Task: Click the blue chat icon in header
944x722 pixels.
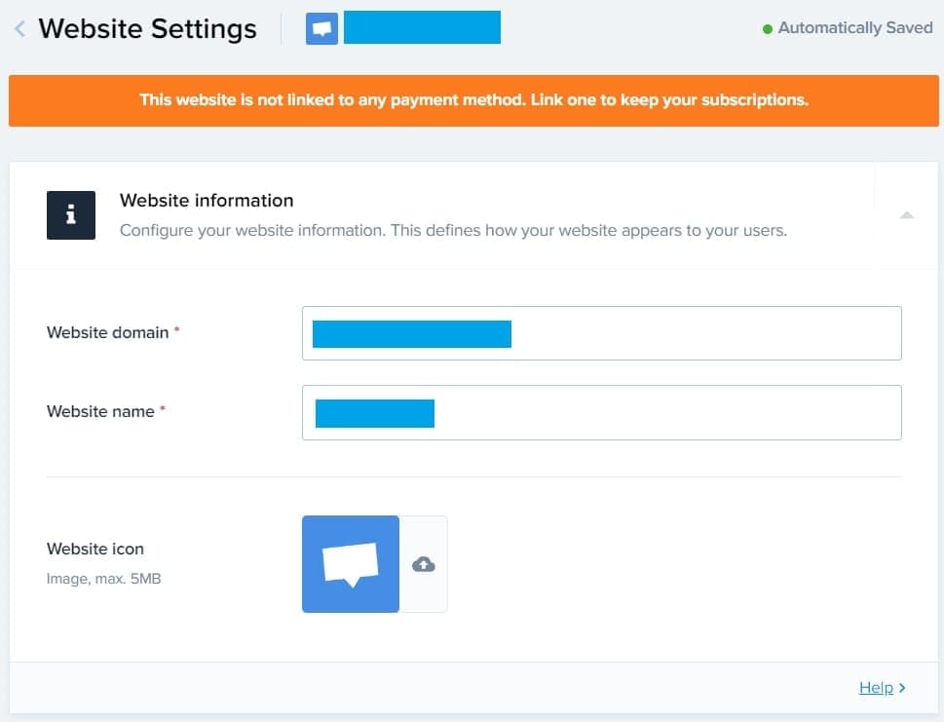Action: coord(321,29)
